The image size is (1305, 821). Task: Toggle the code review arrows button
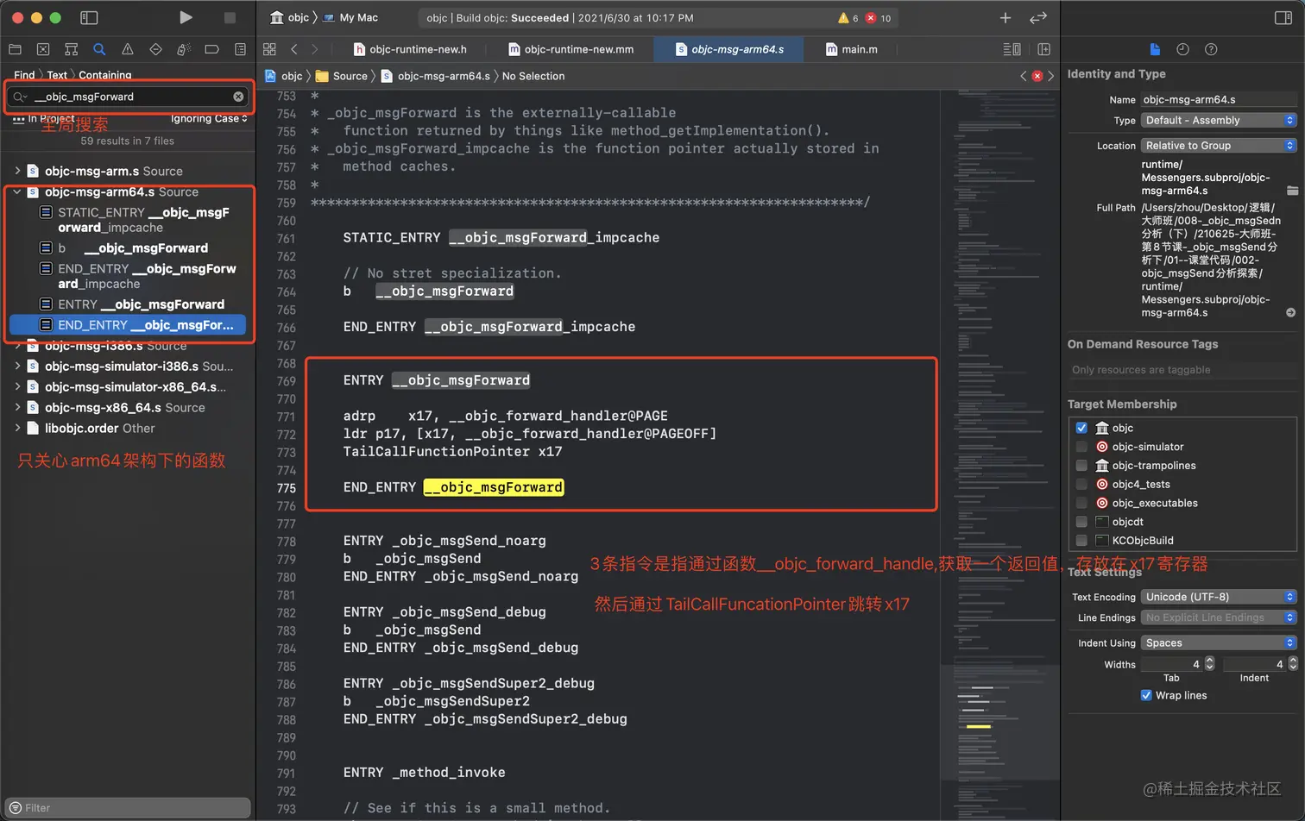1038,17
